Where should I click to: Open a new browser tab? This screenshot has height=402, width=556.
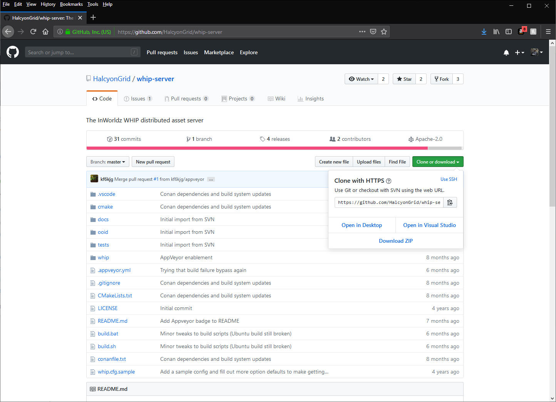pos(93,17)
